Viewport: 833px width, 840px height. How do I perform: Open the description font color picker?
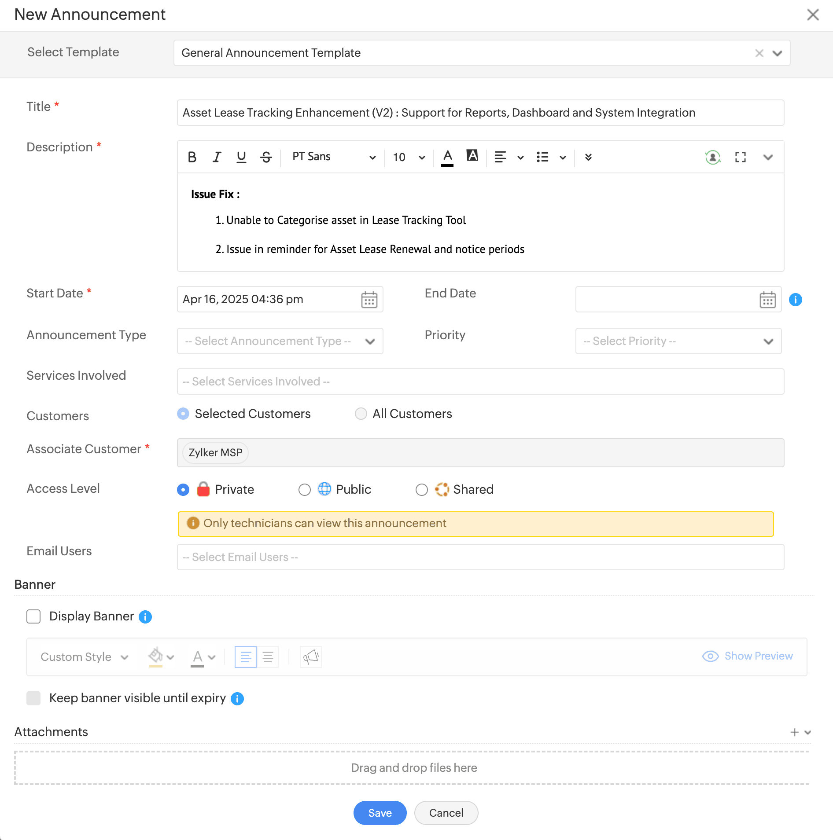click(x=447, y=157)
